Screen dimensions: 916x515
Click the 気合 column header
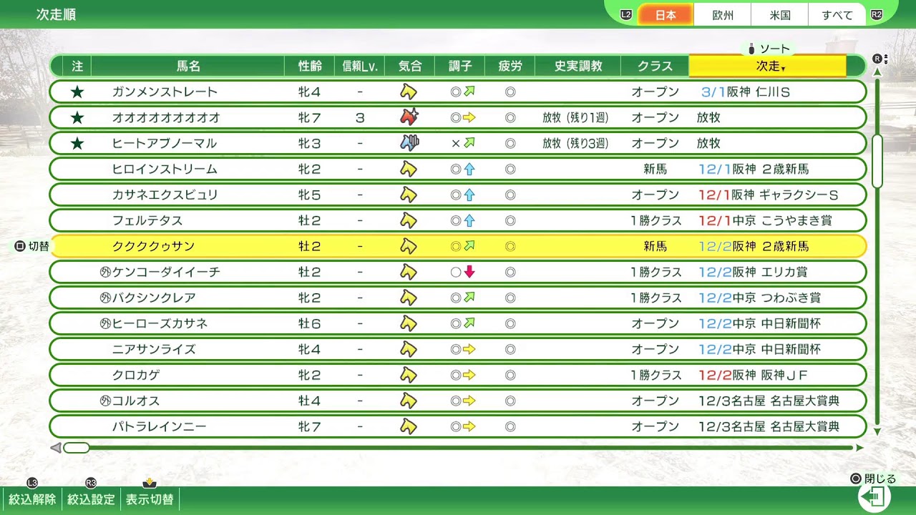click(410, 66)
